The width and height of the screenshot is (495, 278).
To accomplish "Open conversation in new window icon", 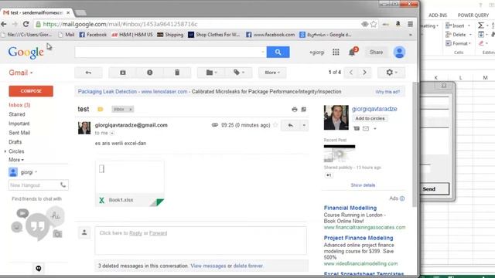I will tap(304, 110).
